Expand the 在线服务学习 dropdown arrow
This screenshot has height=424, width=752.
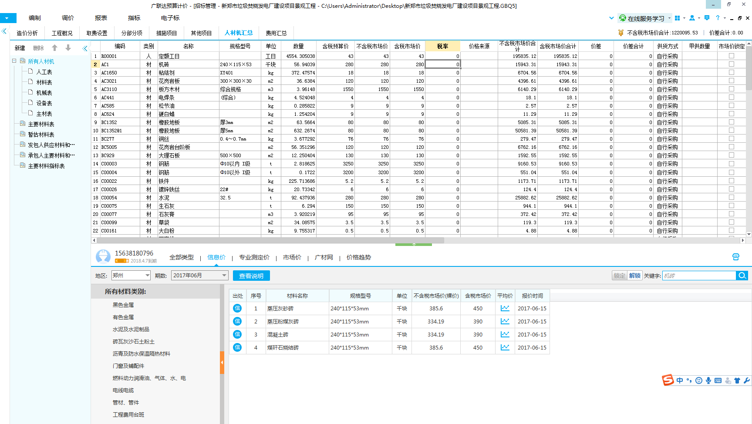669,18
